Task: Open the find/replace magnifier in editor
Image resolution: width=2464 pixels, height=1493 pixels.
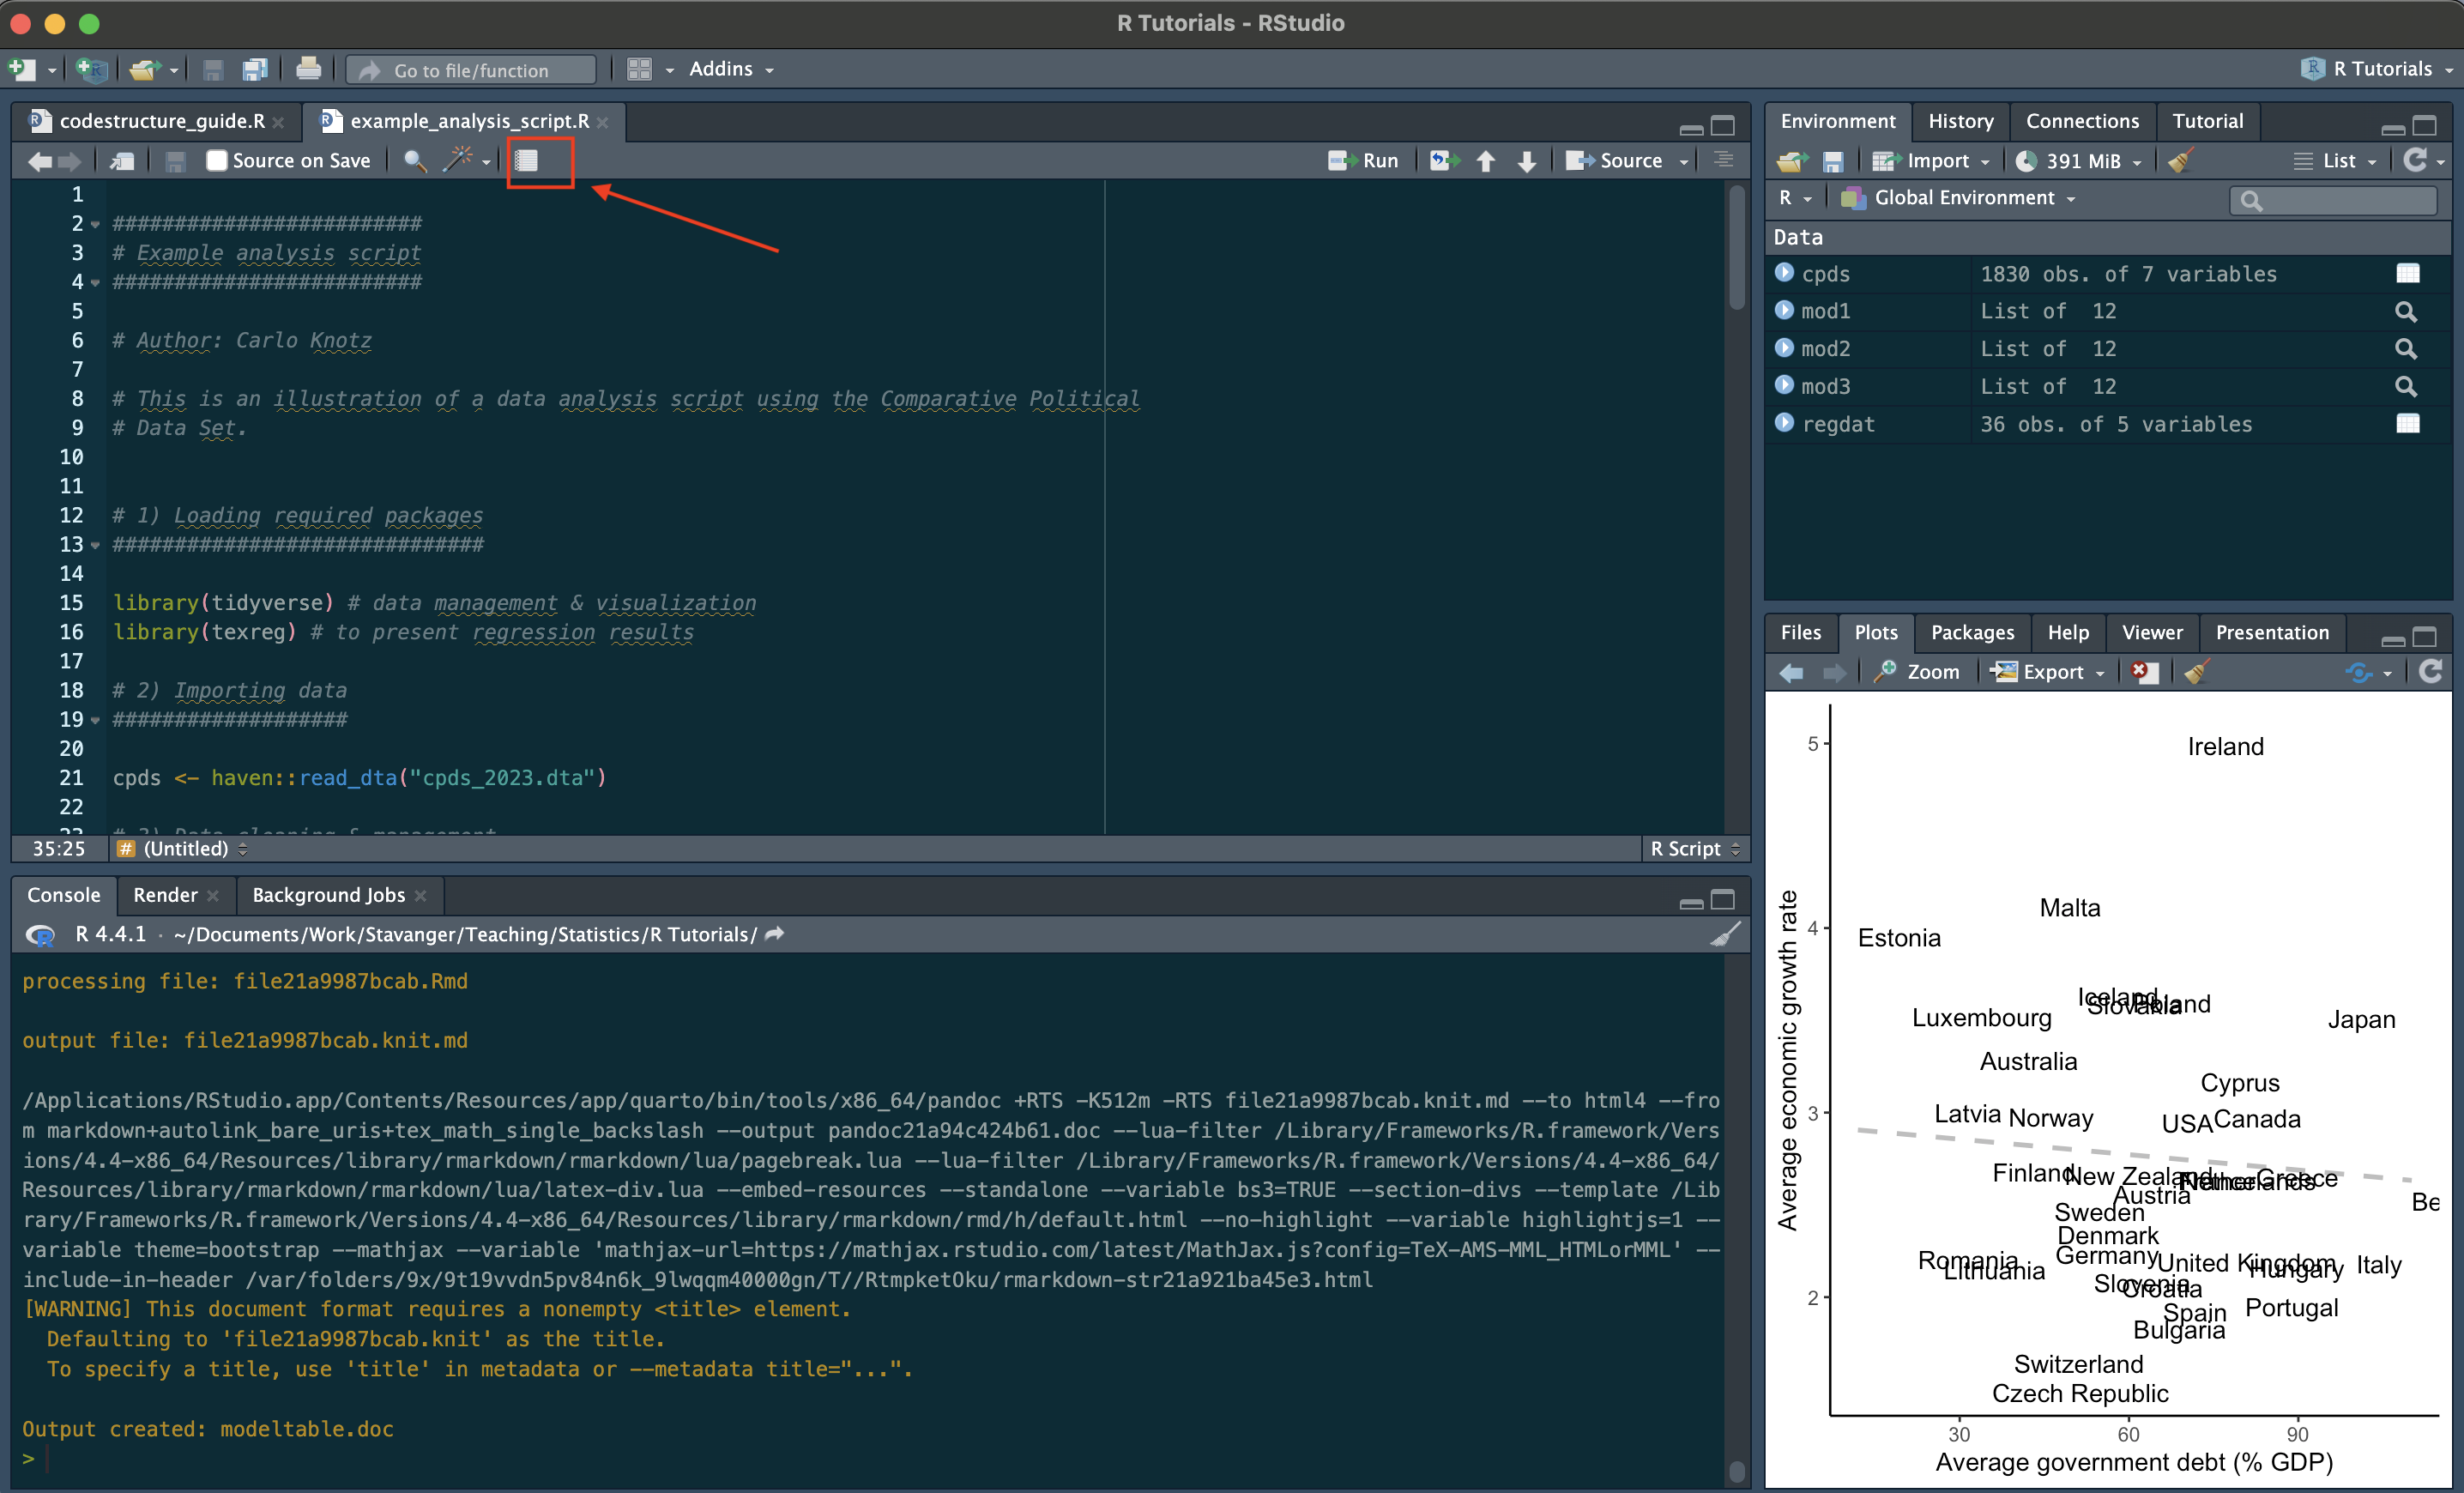Action: coord(414,160)
